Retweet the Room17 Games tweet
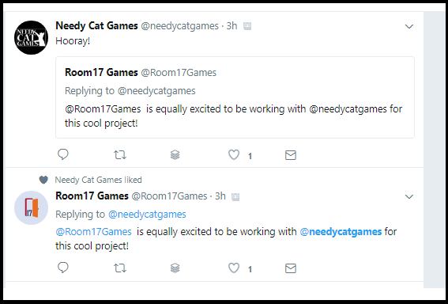The height and width of the screenshot is (304, 448). click(120, 268)
